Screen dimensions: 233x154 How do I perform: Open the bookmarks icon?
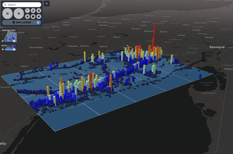28,16
